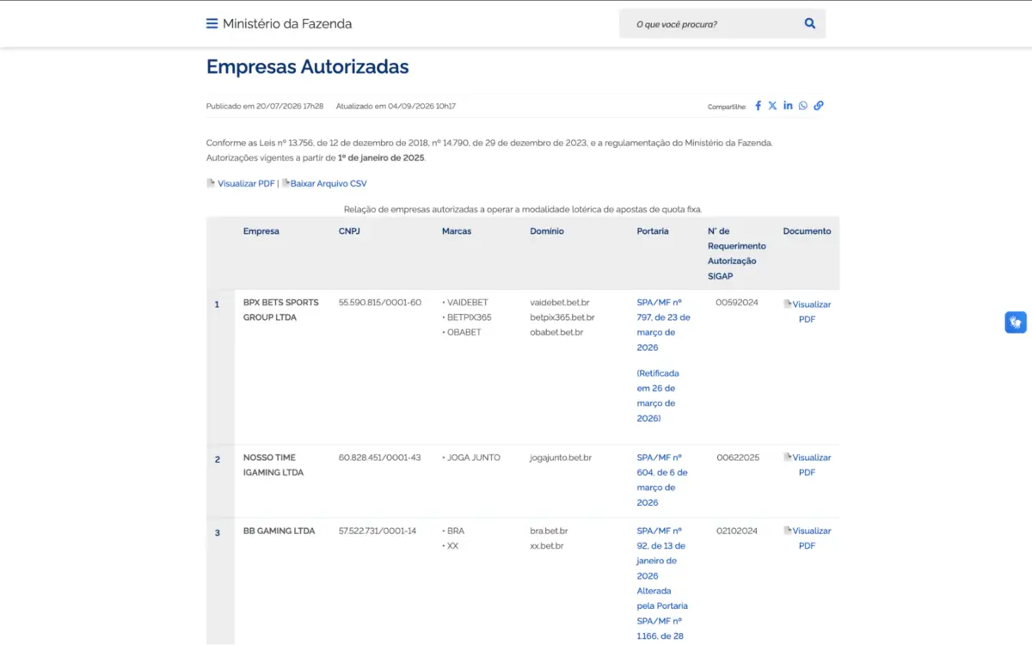Select CNPJ 60.828.451/0001-43
The width and height of the screenshot is (1032, 645).
click(x=380, y=458)
